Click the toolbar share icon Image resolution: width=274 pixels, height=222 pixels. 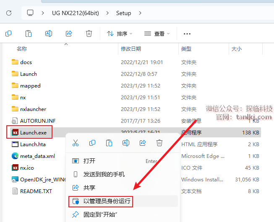click(69, 34)
